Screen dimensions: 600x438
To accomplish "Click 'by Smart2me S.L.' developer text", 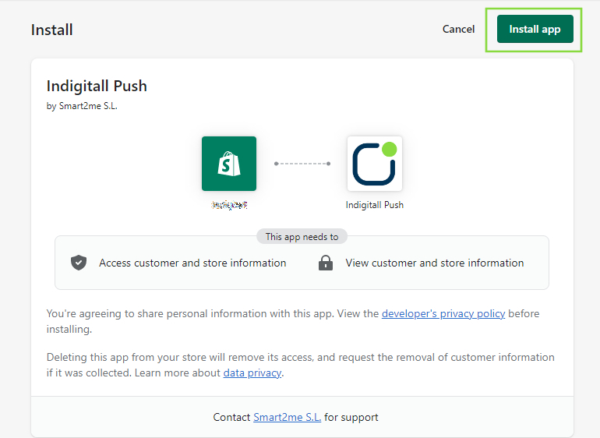I will pos(82,106).
